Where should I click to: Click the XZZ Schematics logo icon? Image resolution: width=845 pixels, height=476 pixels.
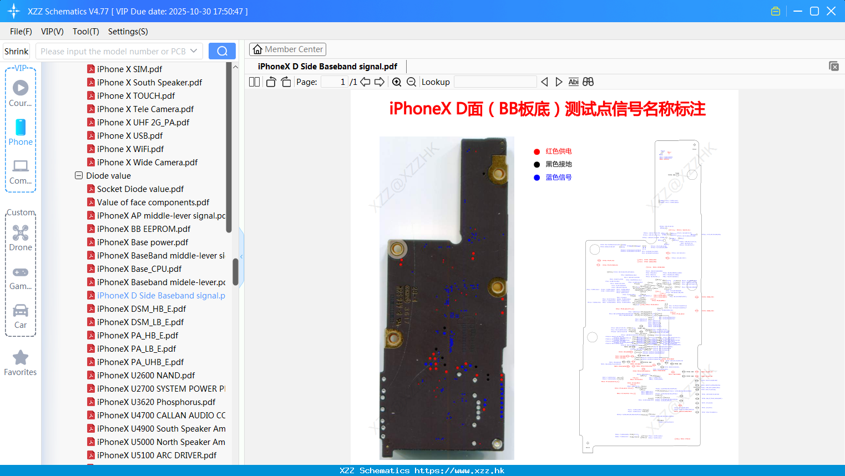14,11
